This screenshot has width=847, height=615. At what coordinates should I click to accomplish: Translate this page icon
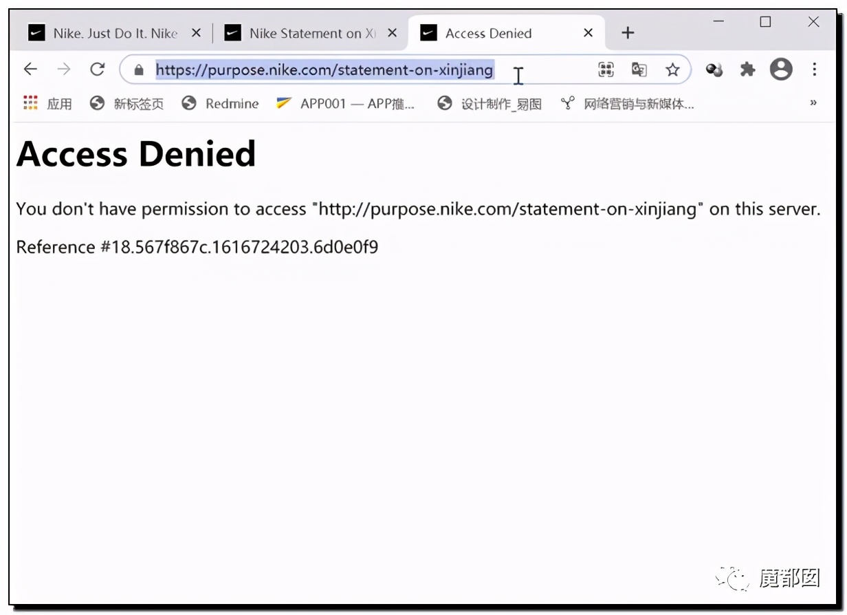[x=639, y=69]
